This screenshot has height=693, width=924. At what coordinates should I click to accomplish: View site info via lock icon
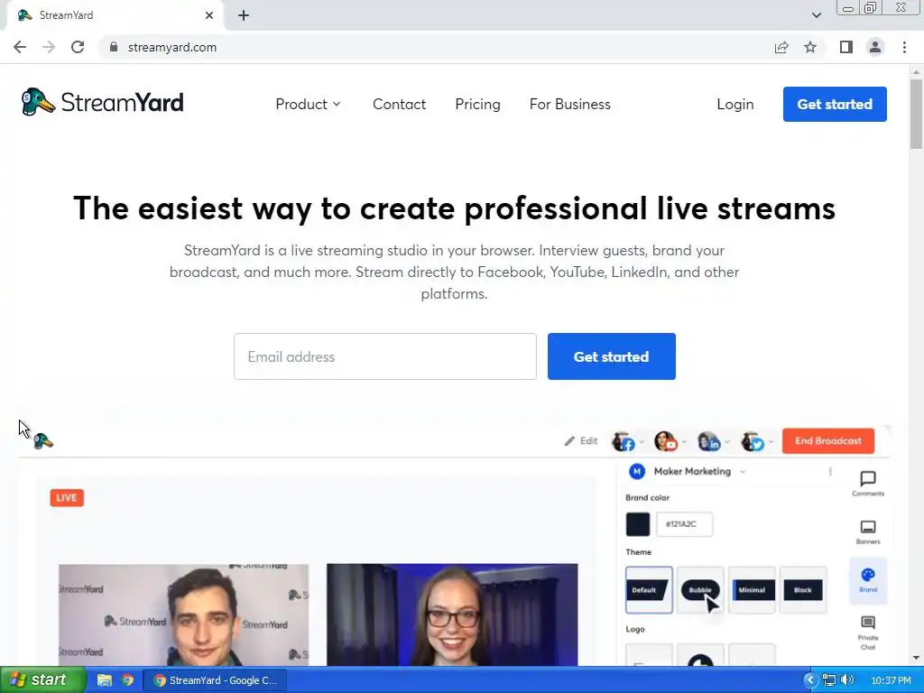click(x=114, y=47)
